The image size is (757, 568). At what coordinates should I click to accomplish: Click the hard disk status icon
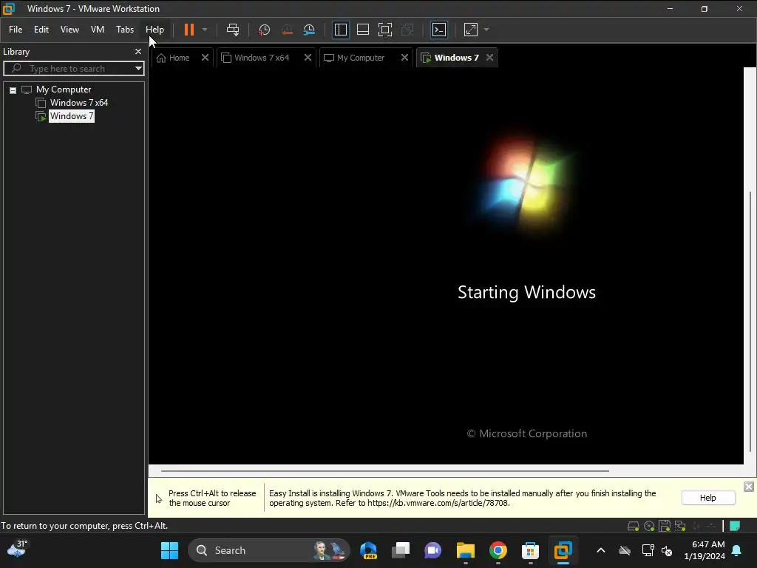pos(633,526)
